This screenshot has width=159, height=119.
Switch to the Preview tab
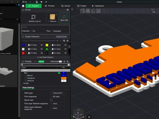[50, 6]
